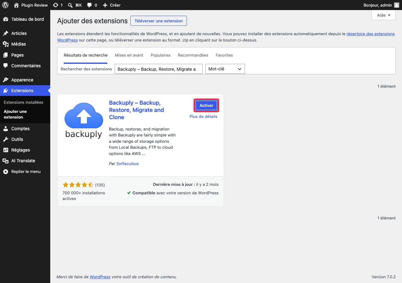402x283 pixels.
Task: Open the updates icon showing 1
Action: pos(58,5)
